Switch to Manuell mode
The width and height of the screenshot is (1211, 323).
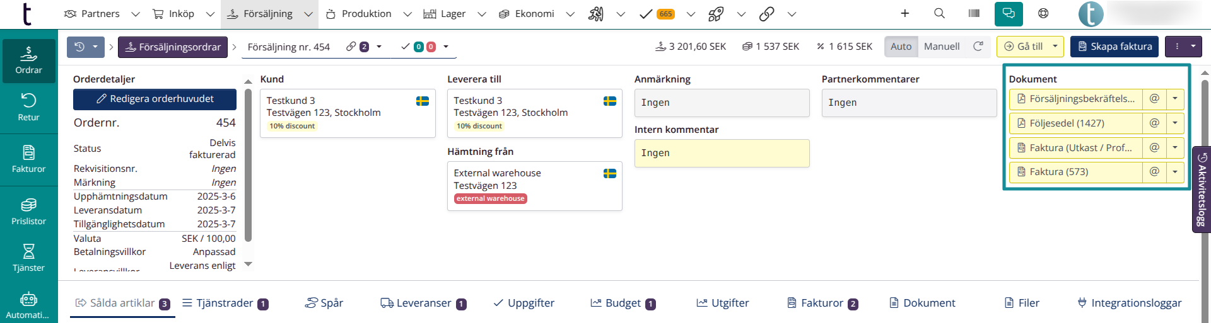(x=942, y=47)
